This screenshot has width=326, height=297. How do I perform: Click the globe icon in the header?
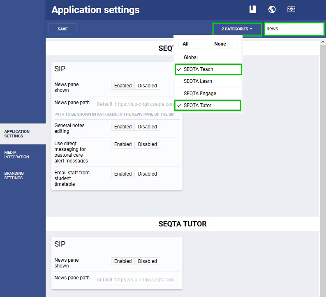[x=272, y=9]
